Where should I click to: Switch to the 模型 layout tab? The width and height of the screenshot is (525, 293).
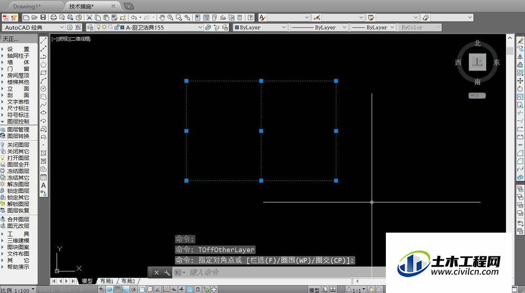click(87, 281)
